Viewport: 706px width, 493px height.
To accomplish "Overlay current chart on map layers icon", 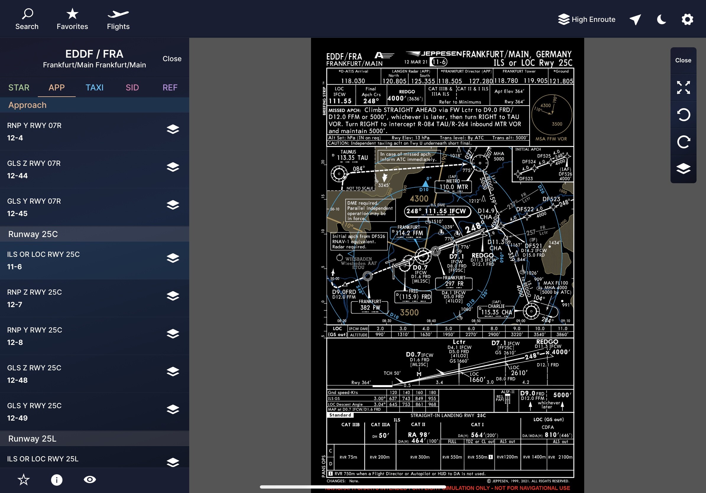I will (683, 169).
